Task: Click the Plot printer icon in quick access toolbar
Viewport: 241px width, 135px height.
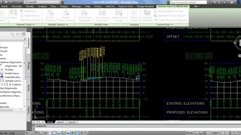Action: (6, 2)
